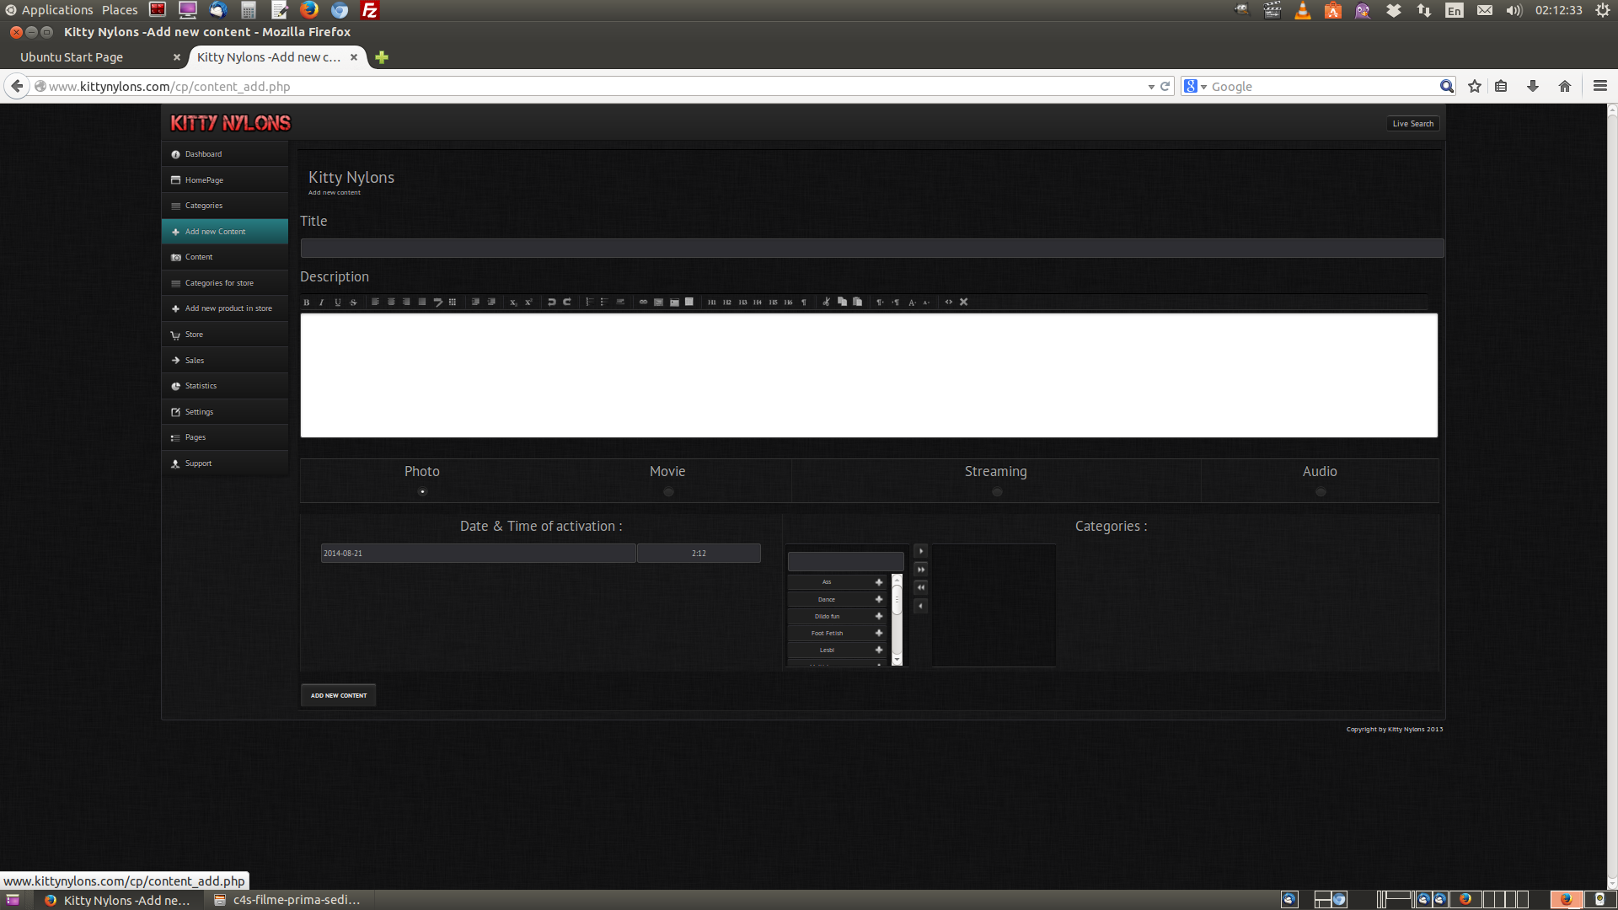Open Firefox downloads arrow

1533,86
